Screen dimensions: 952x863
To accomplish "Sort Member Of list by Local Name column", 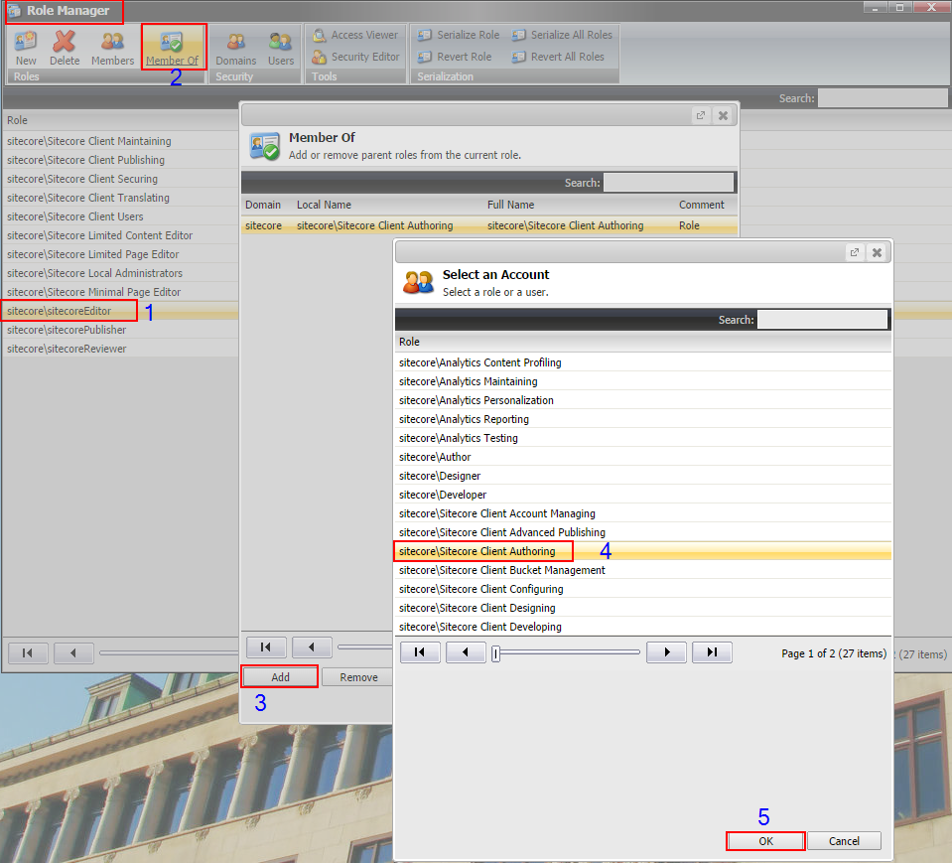I will coord(324,206).
